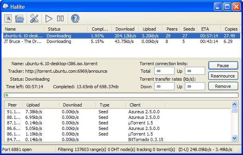Screen dimensions: 243x155
Task: Click the Halite app icon in title bar
Action: pos(6,6)
